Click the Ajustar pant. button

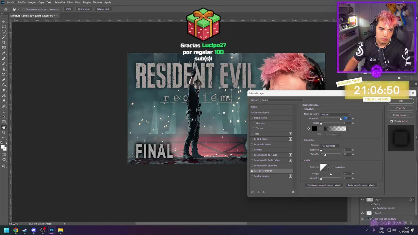(x=84, y=9)
